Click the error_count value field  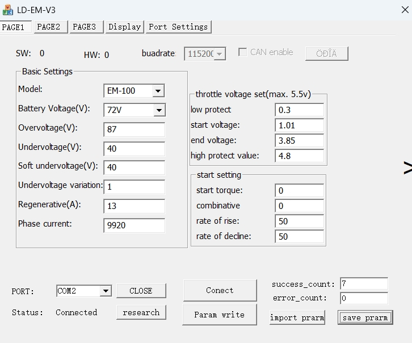pyautogui.click(x=364, y=298)
